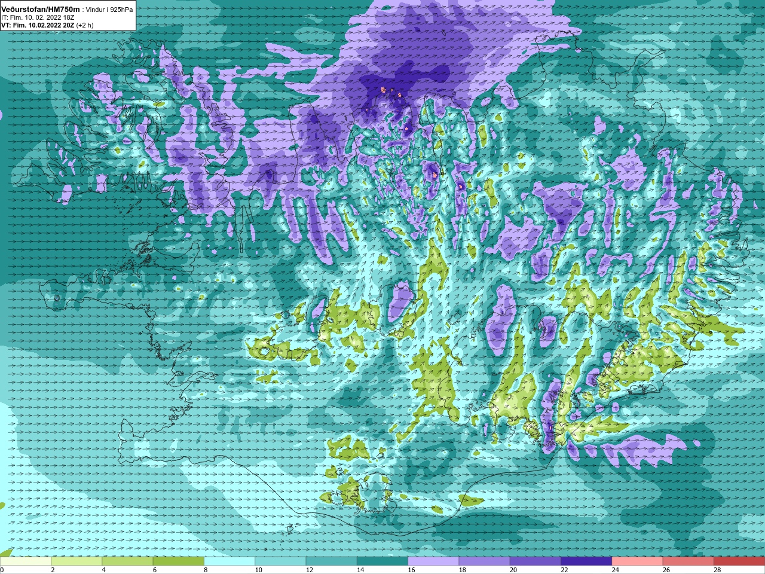Viewport: 765px width, 574px height.
Task: Select the 6–8 olive green legend swatch
Action: tap(179, 561)
